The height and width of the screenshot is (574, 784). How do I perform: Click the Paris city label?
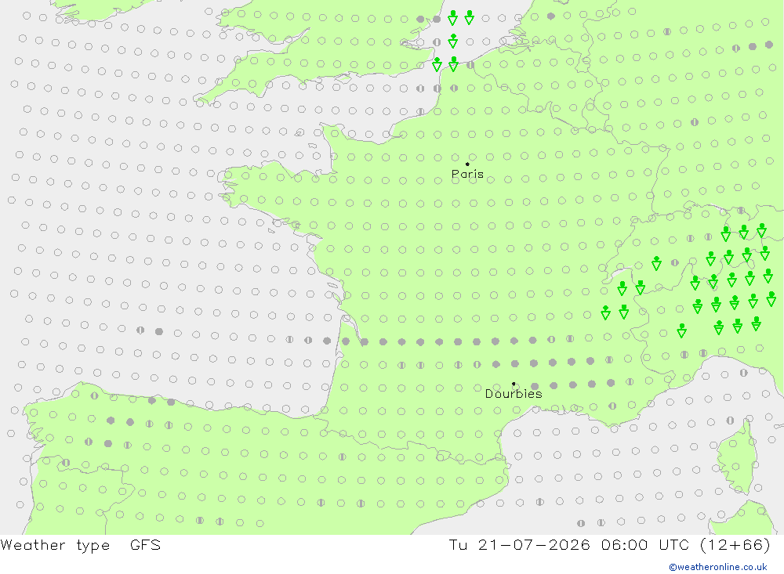[467, 174]
